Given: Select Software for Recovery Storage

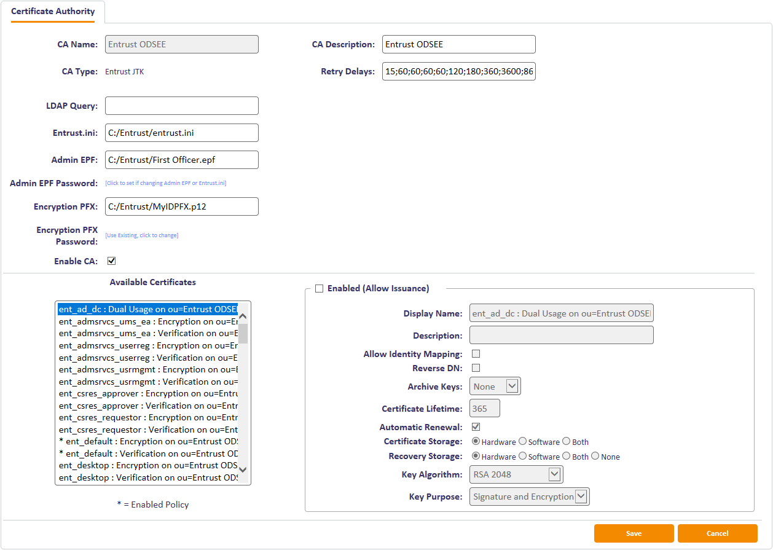Looking at the screenshot, I should [x=522, y=456].
